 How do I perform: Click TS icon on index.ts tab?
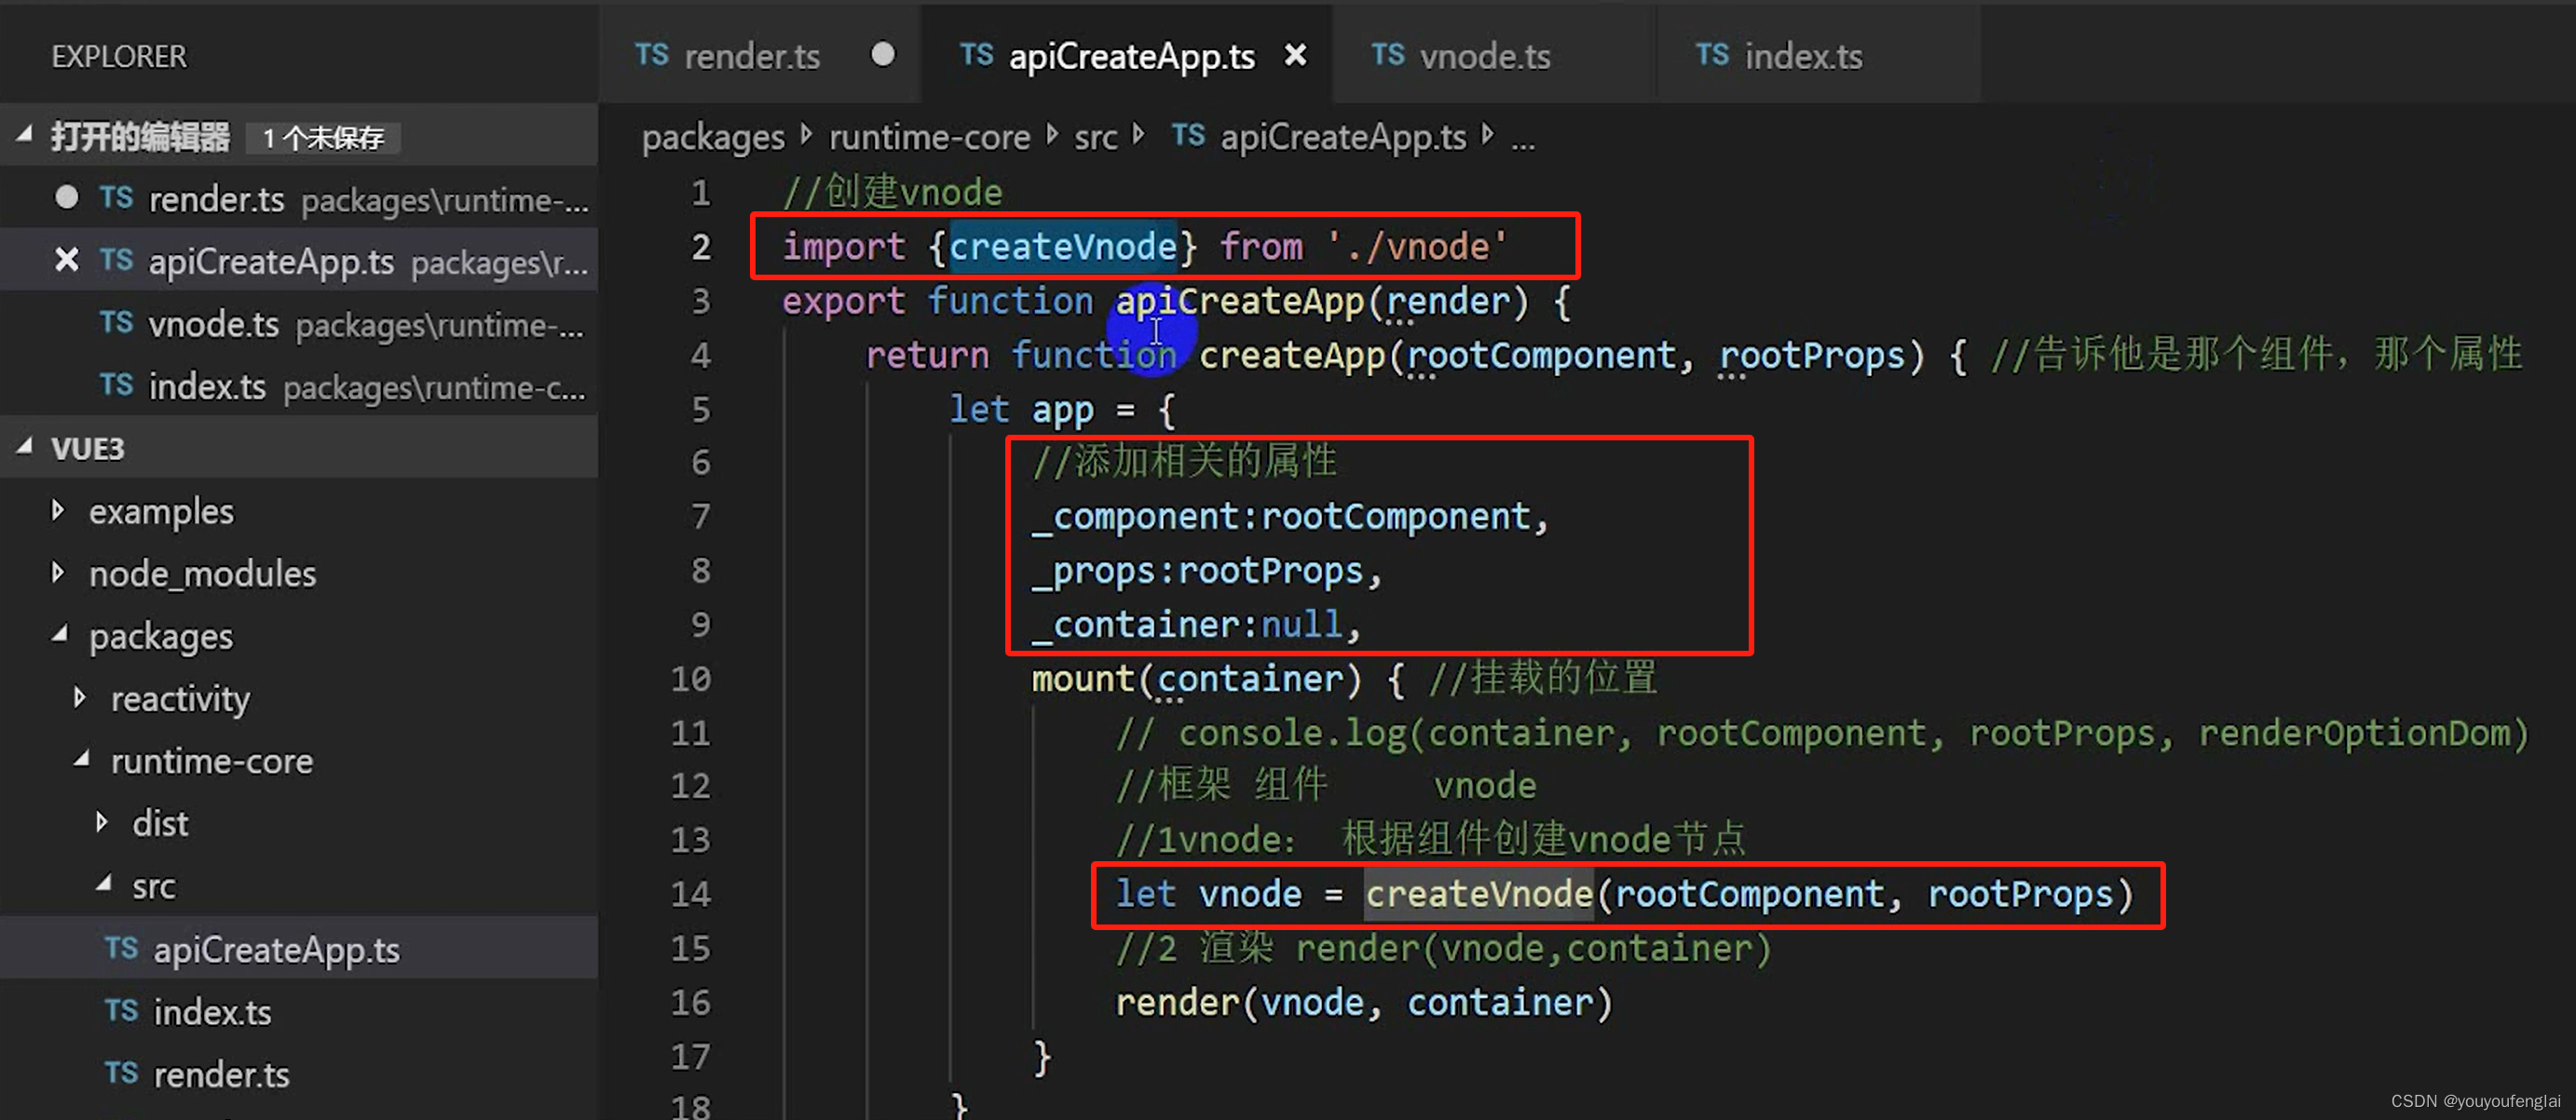(x=1712, y=55)
